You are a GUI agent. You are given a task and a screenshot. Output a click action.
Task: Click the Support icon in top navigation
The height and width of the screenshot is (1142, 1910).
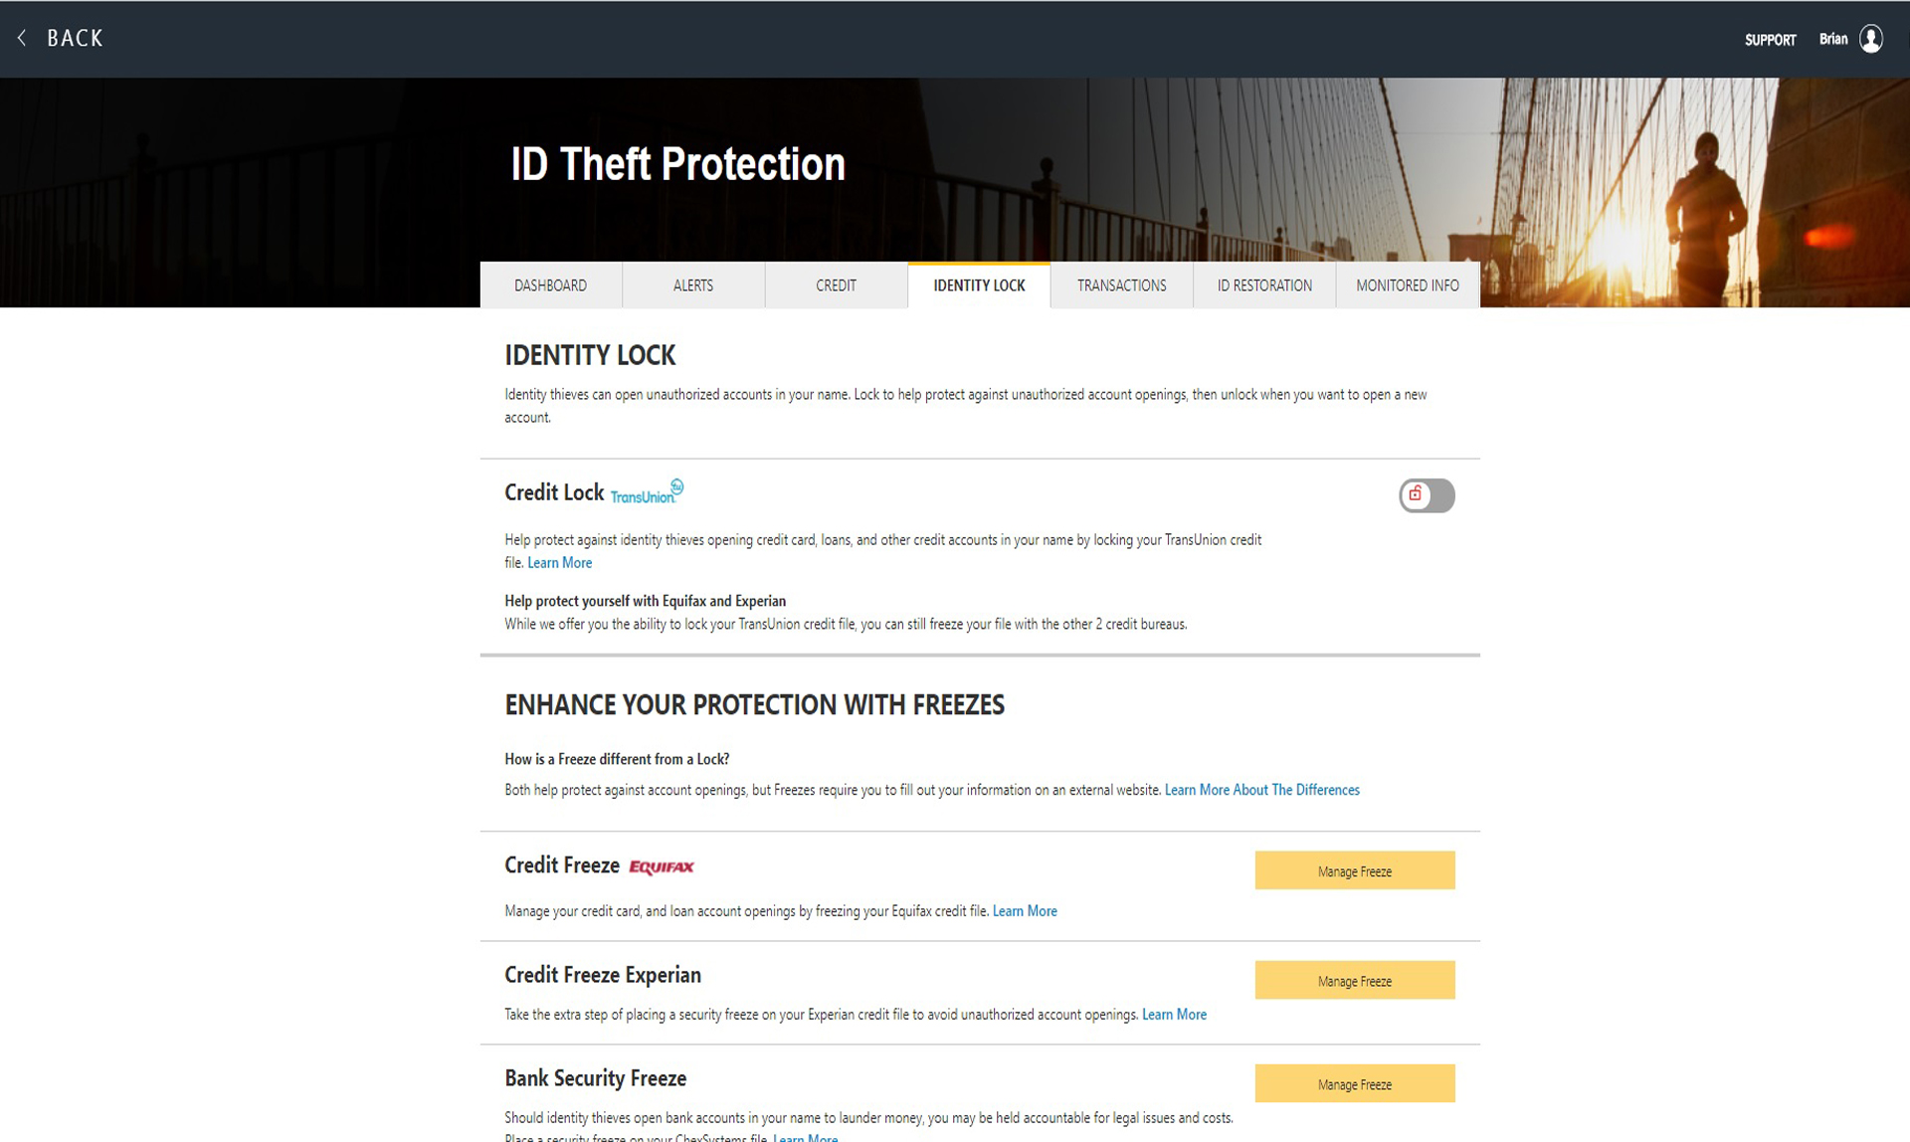[x=1768, y=38]
